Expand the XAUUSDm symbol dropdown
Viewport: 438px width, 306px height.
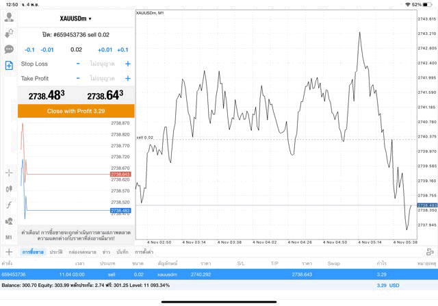point(75,18)
